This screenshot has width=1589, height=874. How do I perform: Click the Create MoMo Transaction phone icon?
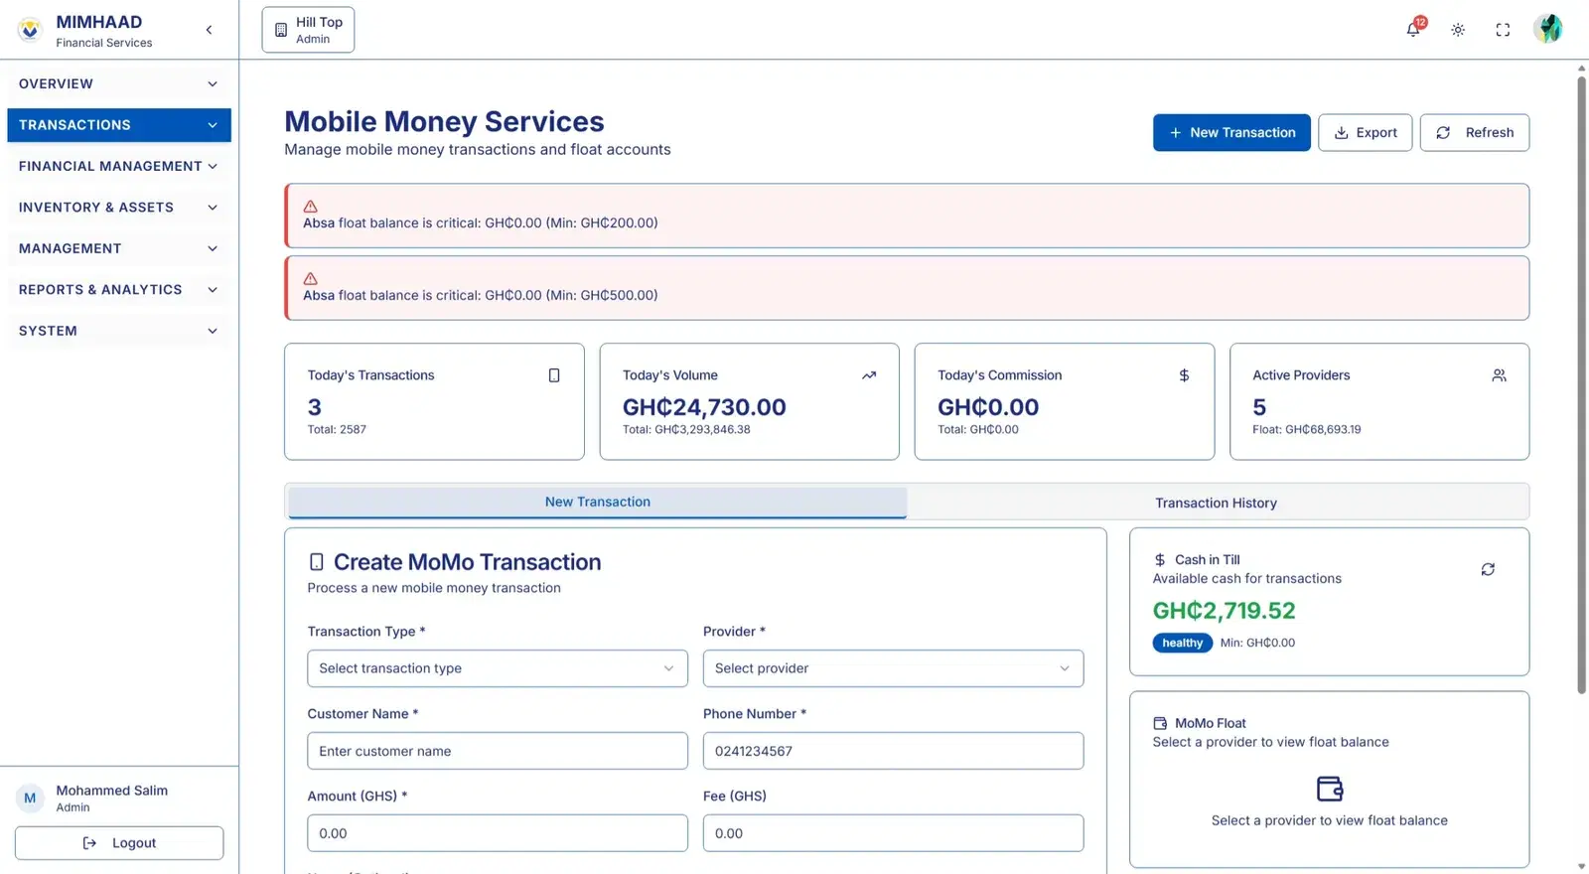317,562
